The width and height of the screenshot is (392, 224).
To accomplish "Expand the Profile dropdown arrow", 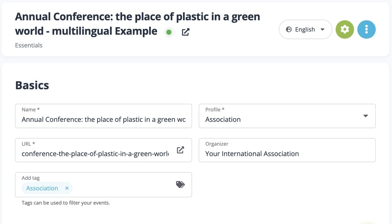I will click(x=366, y=116).
